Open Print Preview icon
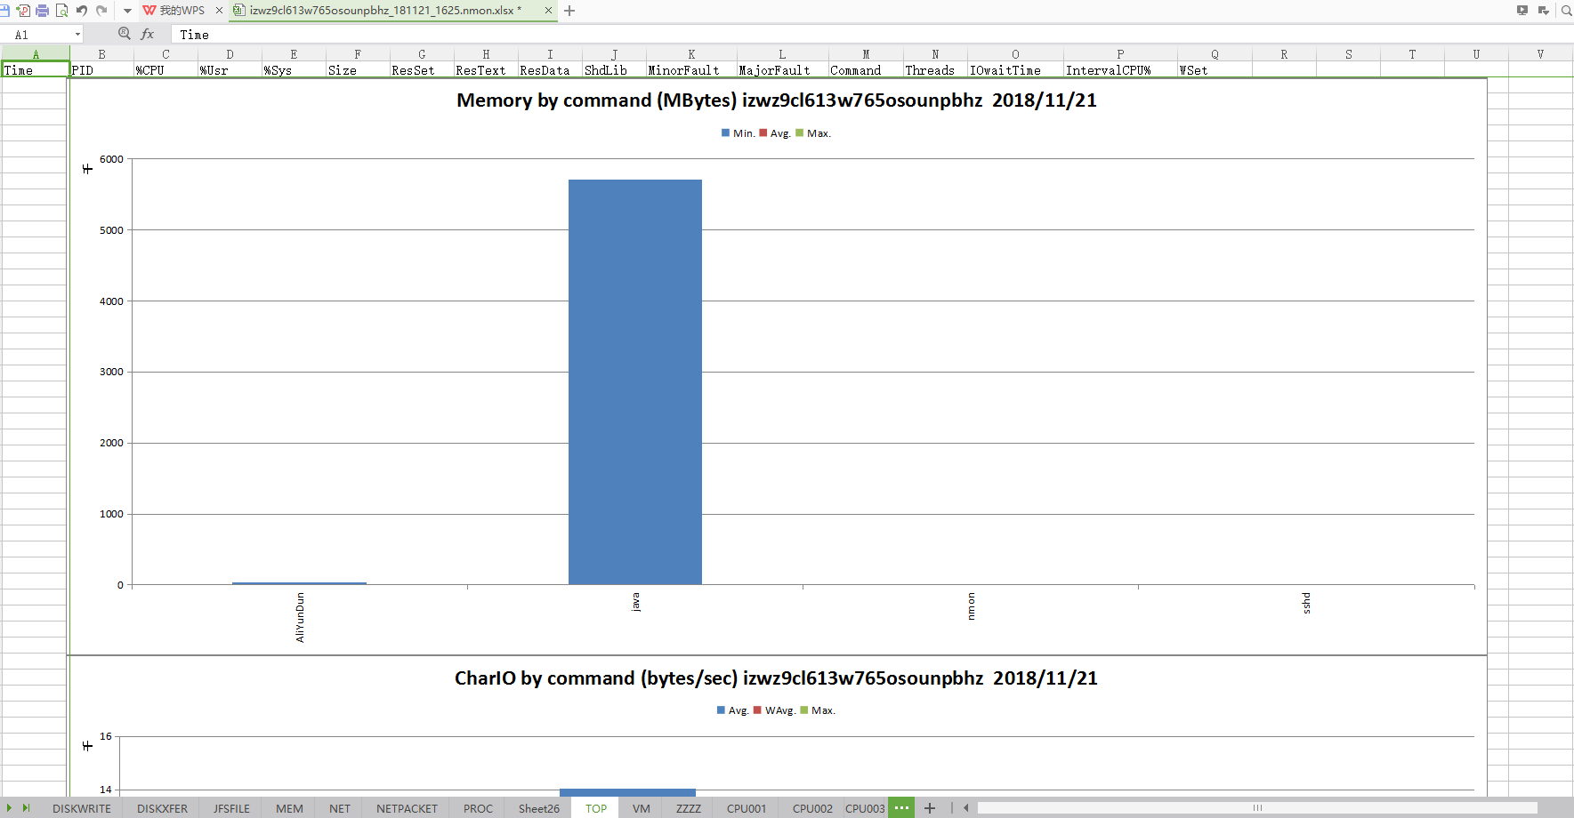 61,11
